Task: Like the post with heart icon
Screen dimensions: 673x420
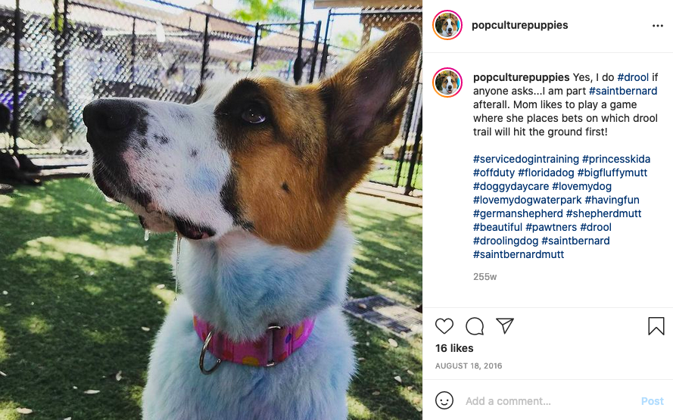Action: (x=444, y=326)
